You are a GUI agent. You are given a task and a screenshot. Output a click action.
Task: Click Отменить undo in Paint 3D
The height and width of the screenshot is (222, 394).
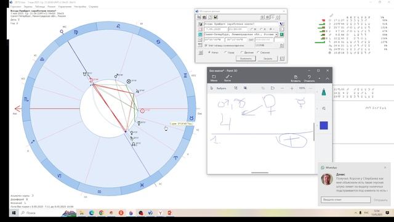[309, 78]
